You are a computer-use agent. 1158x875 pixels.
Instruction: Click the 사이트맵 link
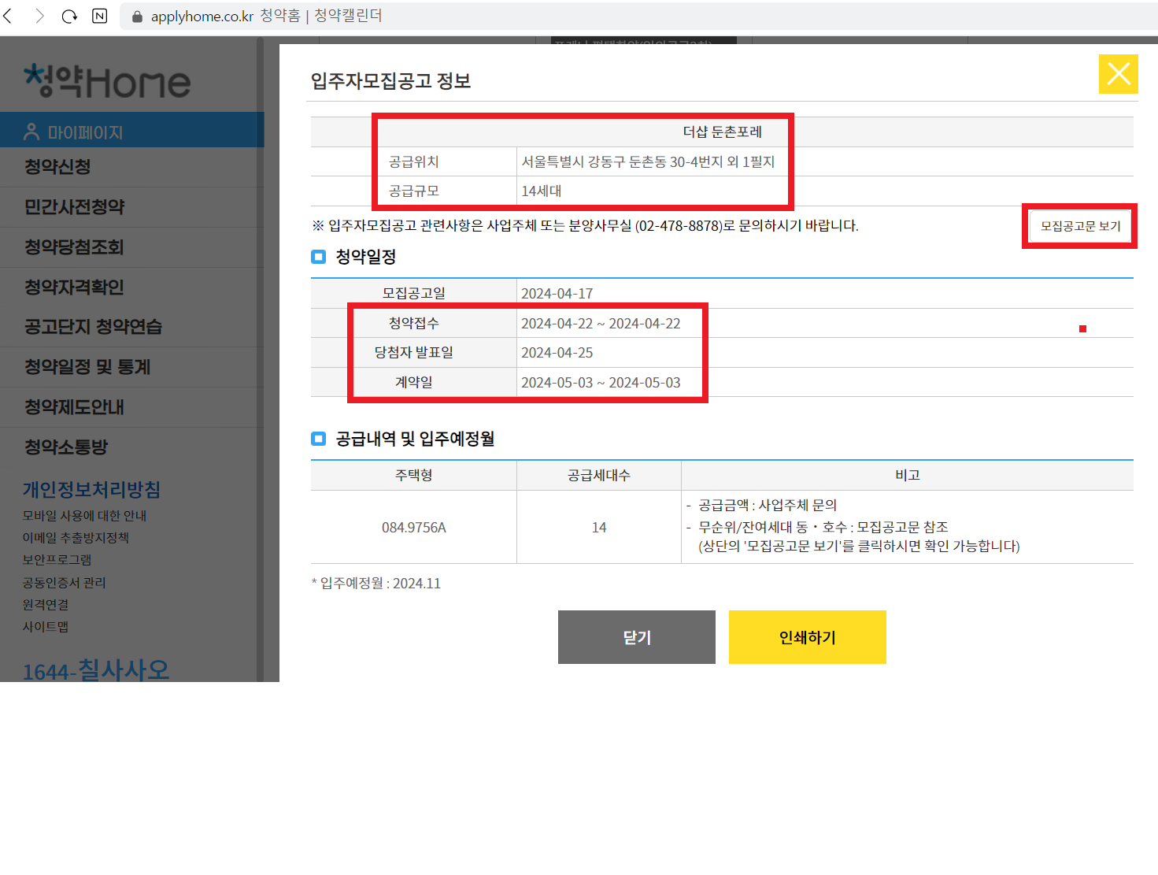(45, 626)
